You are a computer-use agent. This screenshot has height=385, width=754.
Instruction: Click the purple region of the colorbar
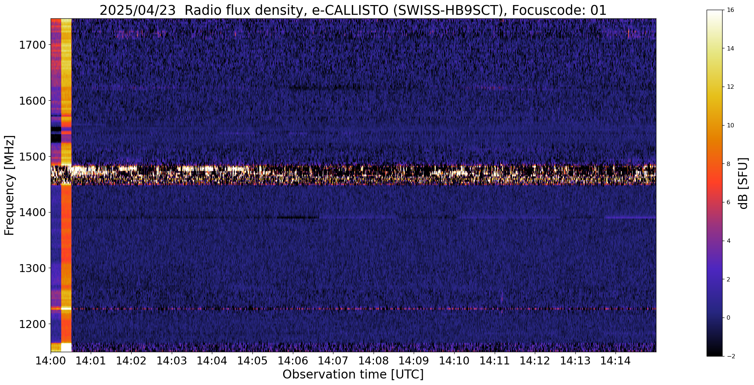tap(715, 253)
